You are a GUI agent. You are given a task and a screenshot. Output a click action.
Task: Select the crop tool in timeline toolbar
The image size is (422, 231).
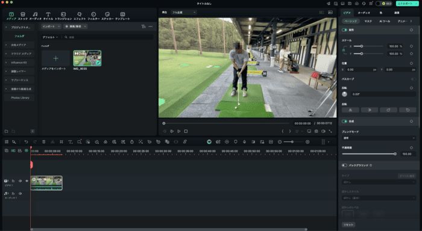[x=61, y=142]
